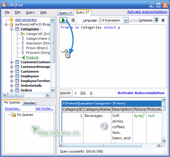
Task: Click results pane scroll down arrow
Action: [x=164, y=140]
